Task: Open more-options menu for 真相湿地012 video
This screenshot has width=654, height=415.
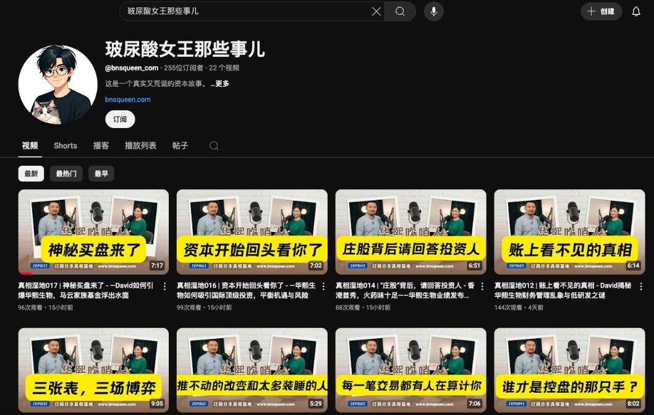Action: click(641, 286)
